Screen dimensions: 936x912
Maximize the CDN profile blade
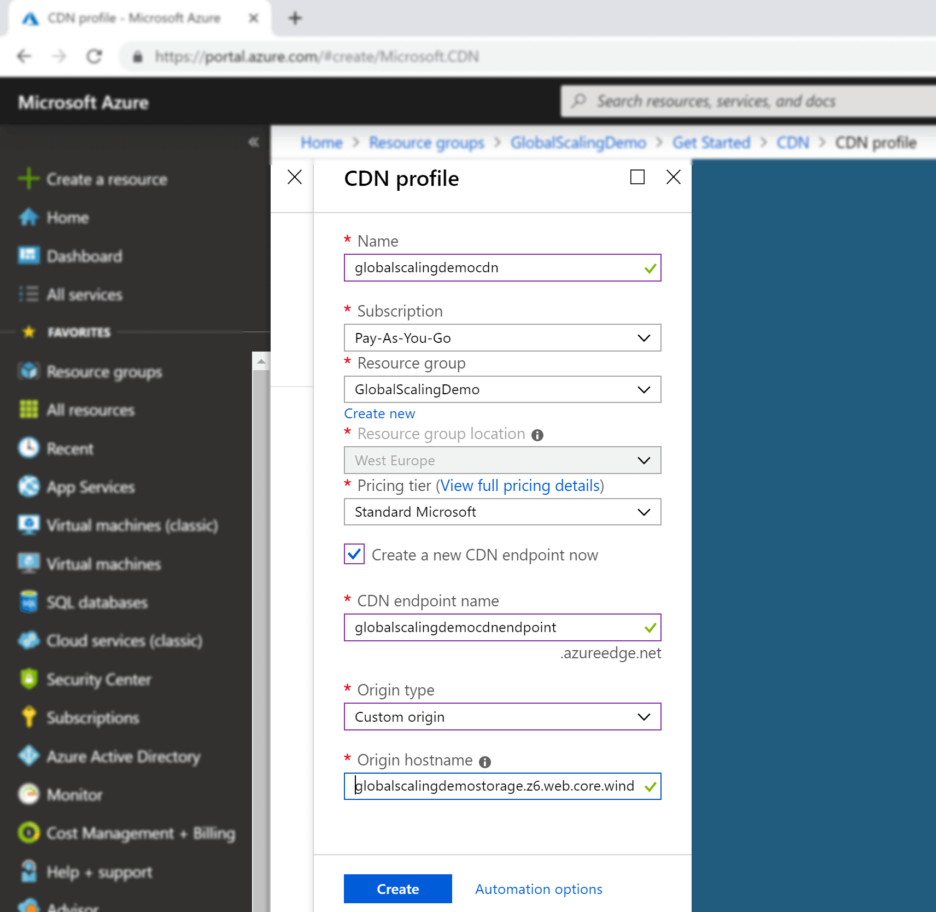click(x=637, y=177)
